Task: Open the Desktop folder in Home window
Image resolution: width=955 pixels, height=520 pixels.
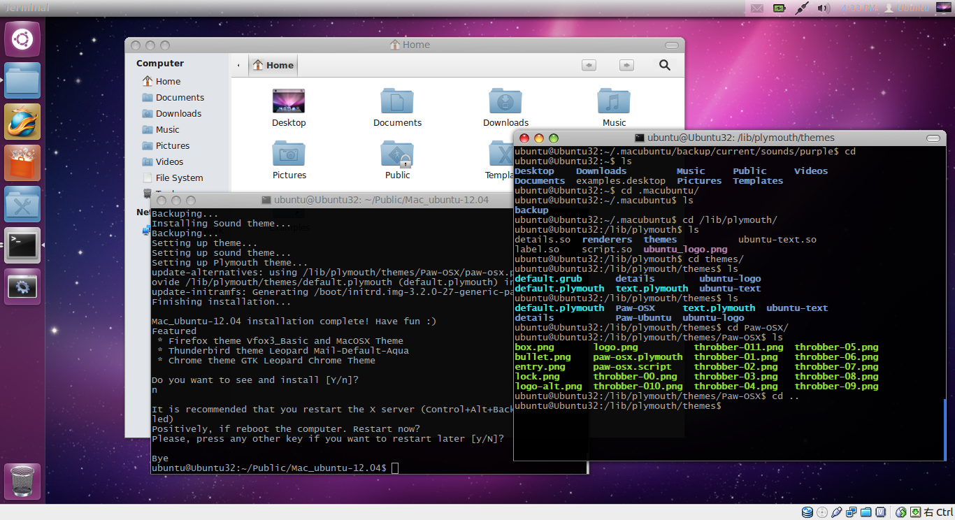Action: click(x=289, y=108)
